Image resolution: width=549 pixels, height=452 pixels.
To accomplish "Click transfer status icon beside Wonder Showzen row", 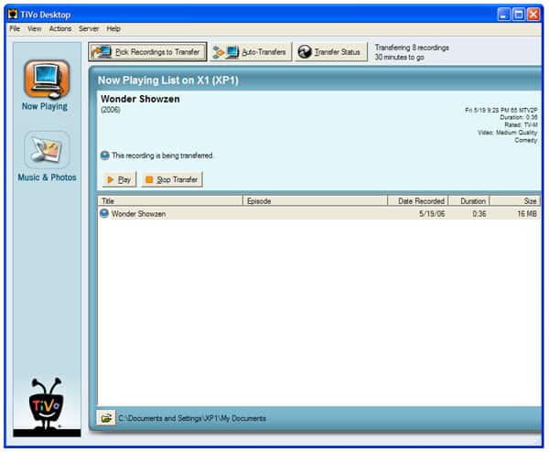I will pyautogui.click(x=104, y=213).
